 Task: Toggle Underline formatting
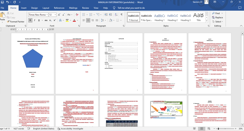click(x=39, y=20)
